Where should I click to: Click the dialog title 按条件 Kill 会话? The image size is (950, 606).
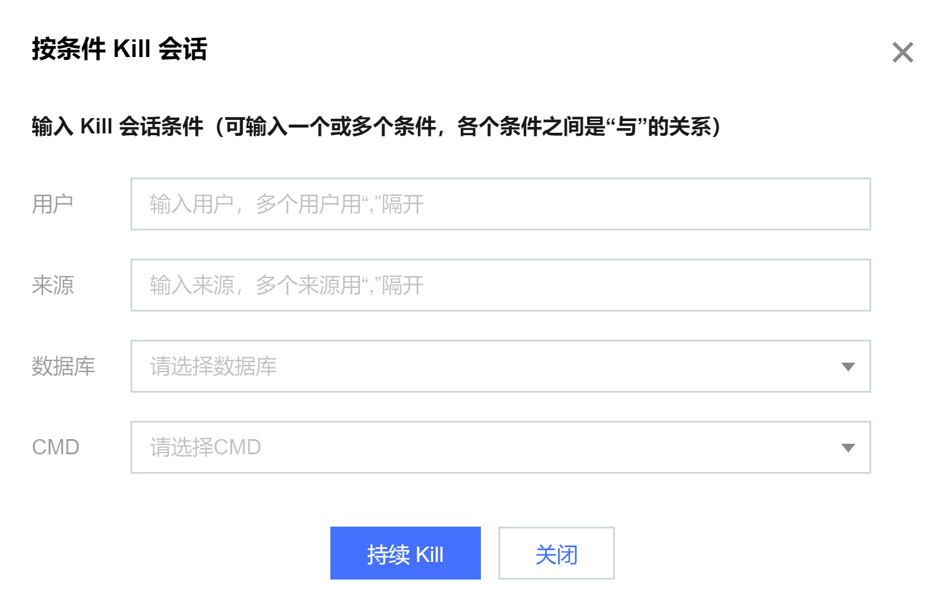(119, 49)
